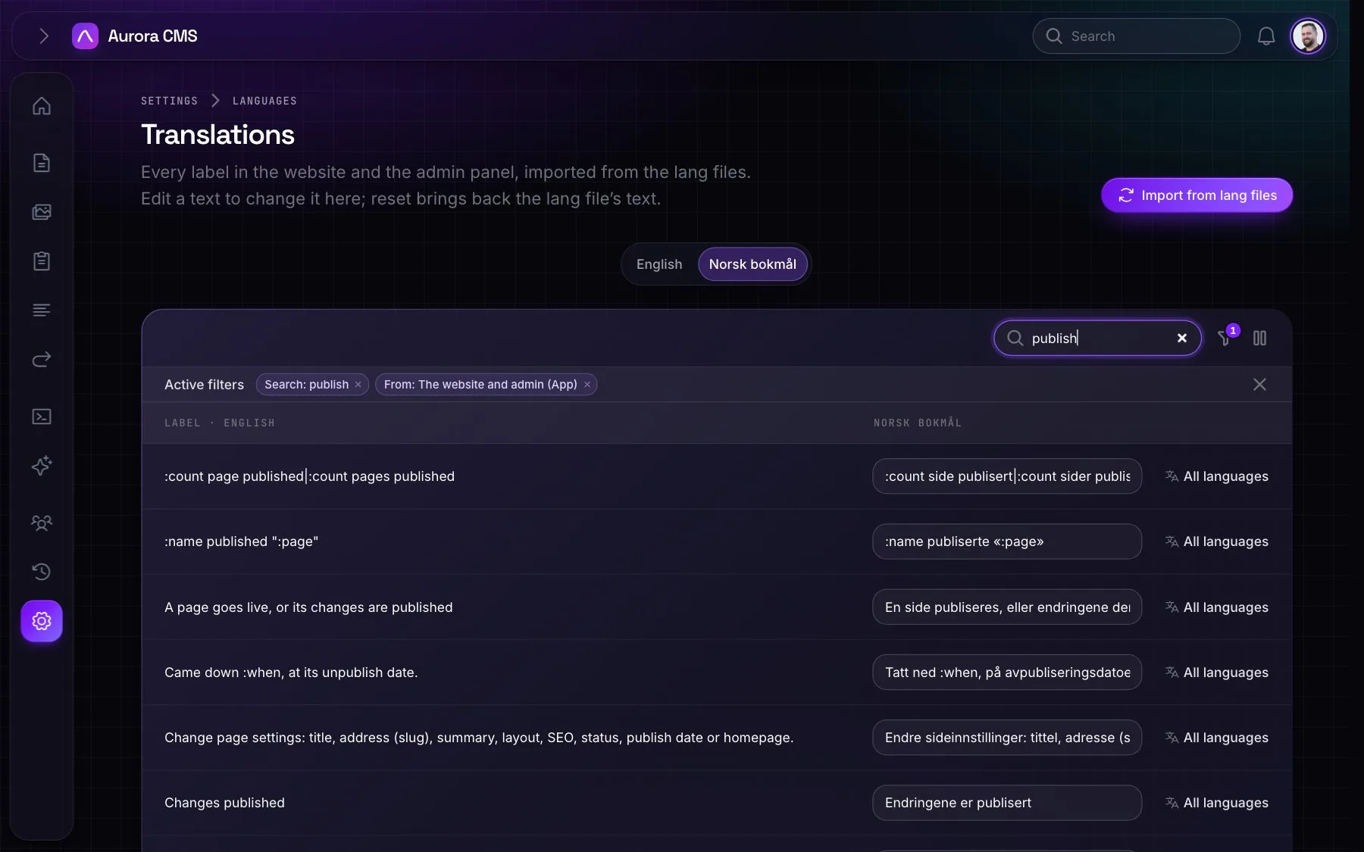Open the Users group icon in sidebar

(42, 523)
